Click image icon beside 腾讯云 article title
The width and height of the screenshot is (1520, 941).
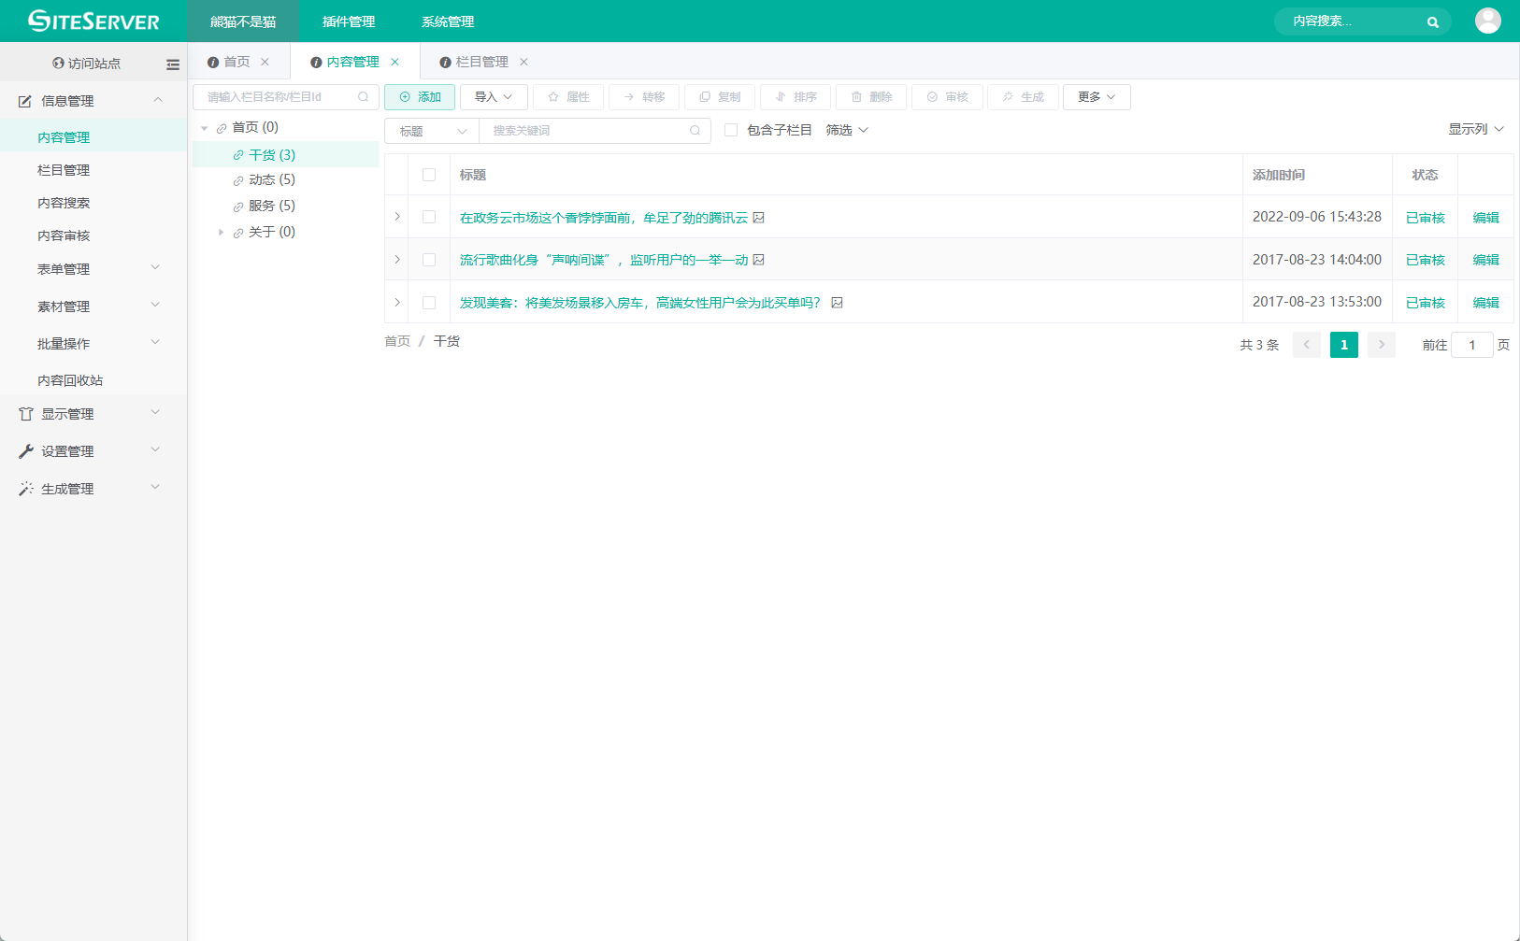click(759, 218)
